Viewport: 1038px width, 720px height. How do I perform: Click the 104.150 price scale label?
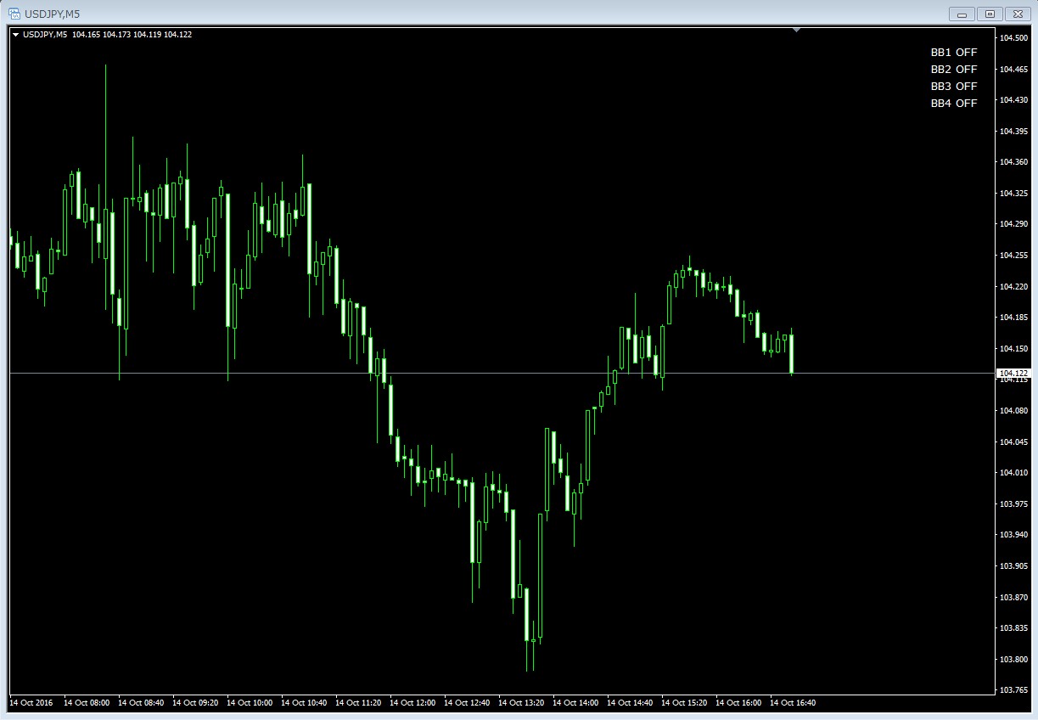1013,349
